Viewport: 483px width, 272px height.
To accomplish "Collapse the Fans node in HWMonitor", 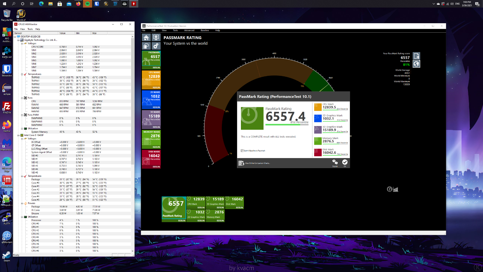I will click(x=22, y=98).
